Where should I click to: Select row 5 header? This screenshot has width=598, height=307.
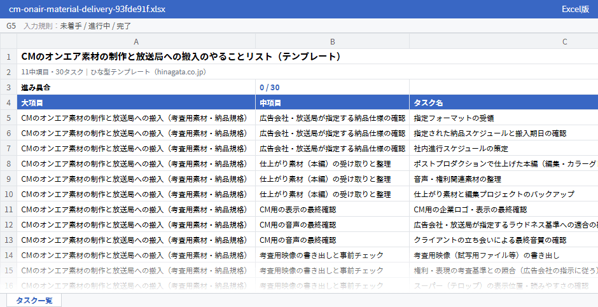pyautogui.click(x=8, y=118)
